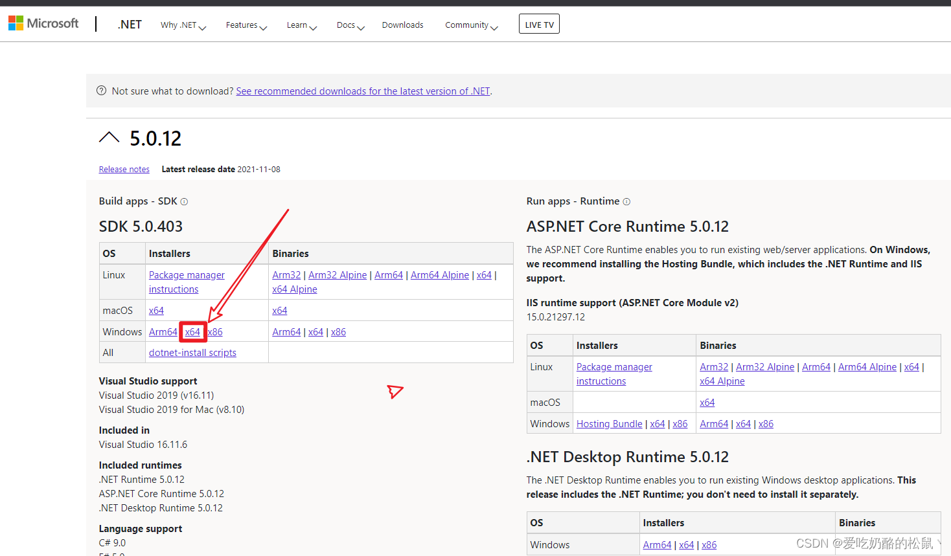
Task: Download SDK macOS x64 binary
Action: pyautogui.click(x=280, y=311)
